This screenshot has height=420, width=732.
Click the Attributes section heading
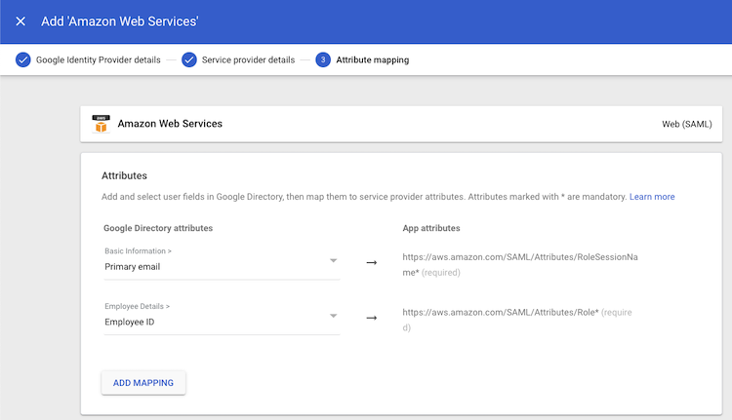coord(124,175)
